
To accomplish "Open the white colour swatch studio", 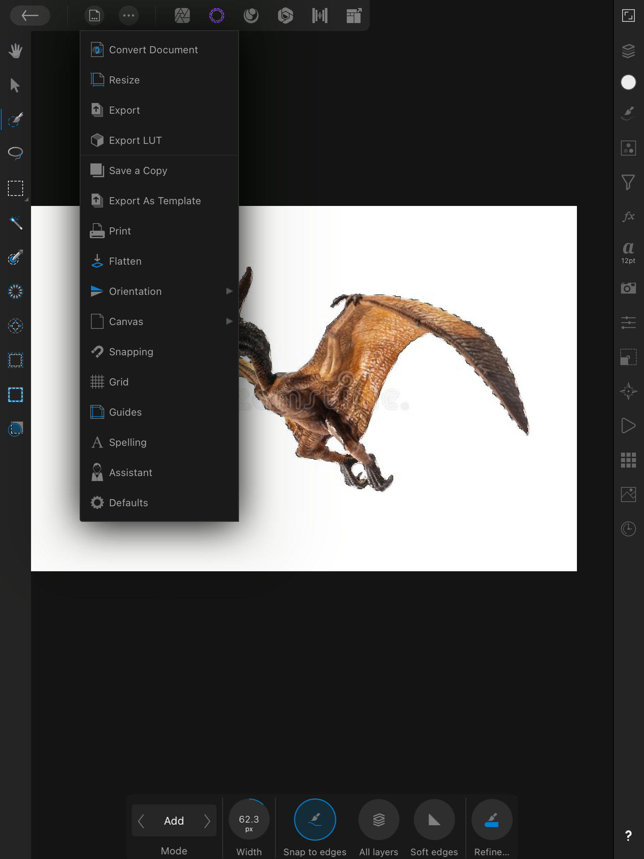I will (x=628, y=82).
